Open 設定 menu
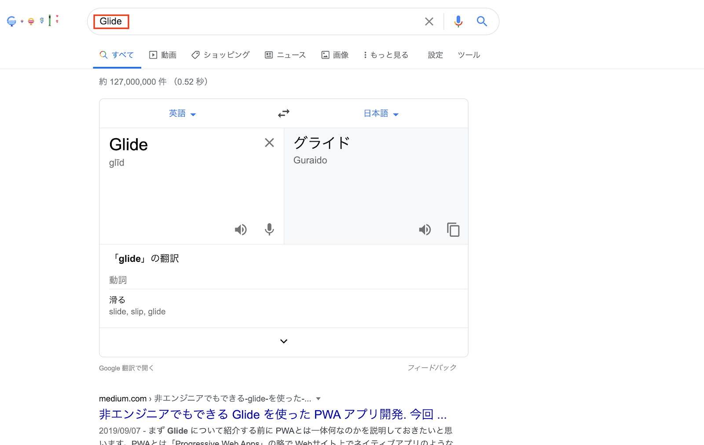Viewport: 704px width, 445px height. click(x=435, y=55)
